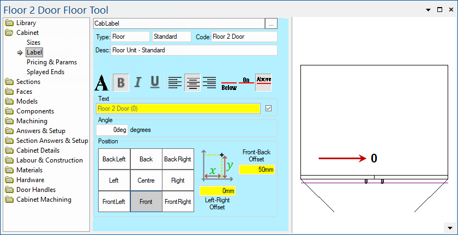The image size is (458, 235).
Task: Open the Library folder
Action: pyautogui.click(x=21, y=23)
